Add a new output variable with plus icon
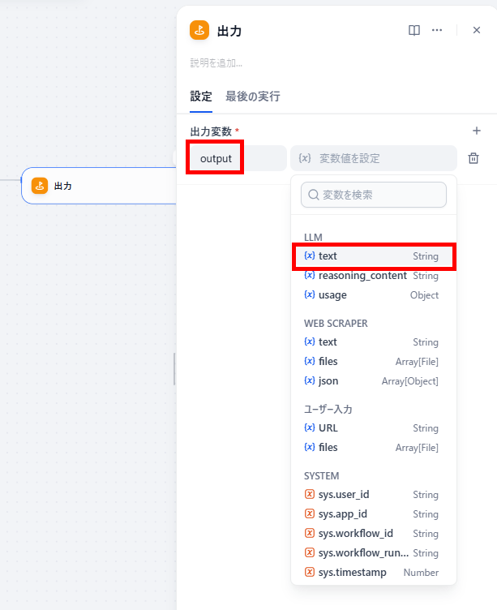 pyautogui.click(x=477, y=131)
